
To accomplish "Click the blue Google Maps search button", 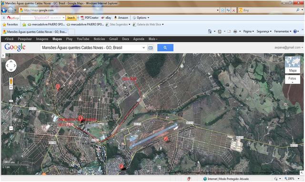I will pos(165,48).
